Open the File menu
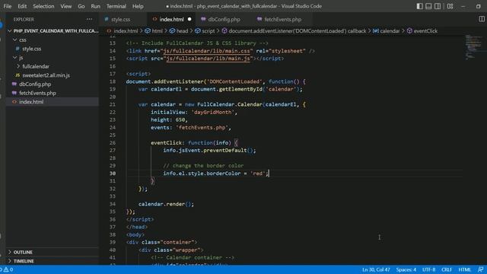487x274 pixels. tap(8, 6)
